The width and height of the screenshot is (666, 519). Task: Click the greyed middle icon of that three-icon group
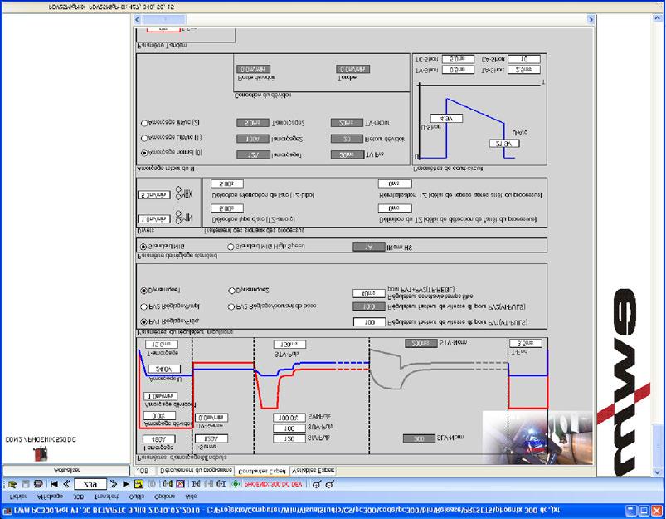[208, 484]
